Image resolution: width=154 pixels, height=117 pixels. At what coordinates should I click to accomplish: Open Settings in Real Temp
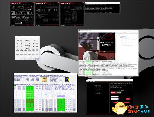point(37,59)
